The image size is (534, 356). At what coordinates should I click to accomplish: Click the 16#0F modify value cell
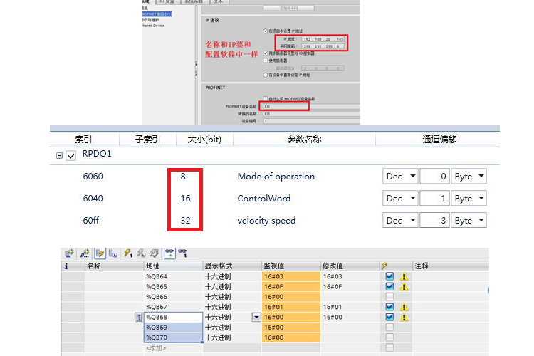[350, 287]
